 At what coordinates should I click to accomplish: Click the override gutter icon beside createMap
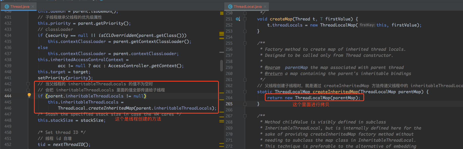[x=238, y=19]
